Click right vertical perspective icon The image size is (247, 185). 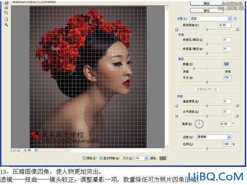click(237, 106)
